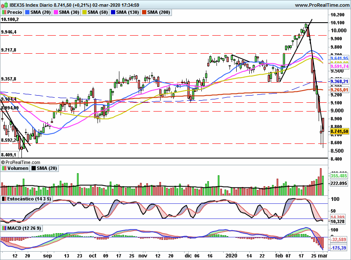Open the SMA (30) indicator label
Screen dimensions: 351x260
pos(69,12)
